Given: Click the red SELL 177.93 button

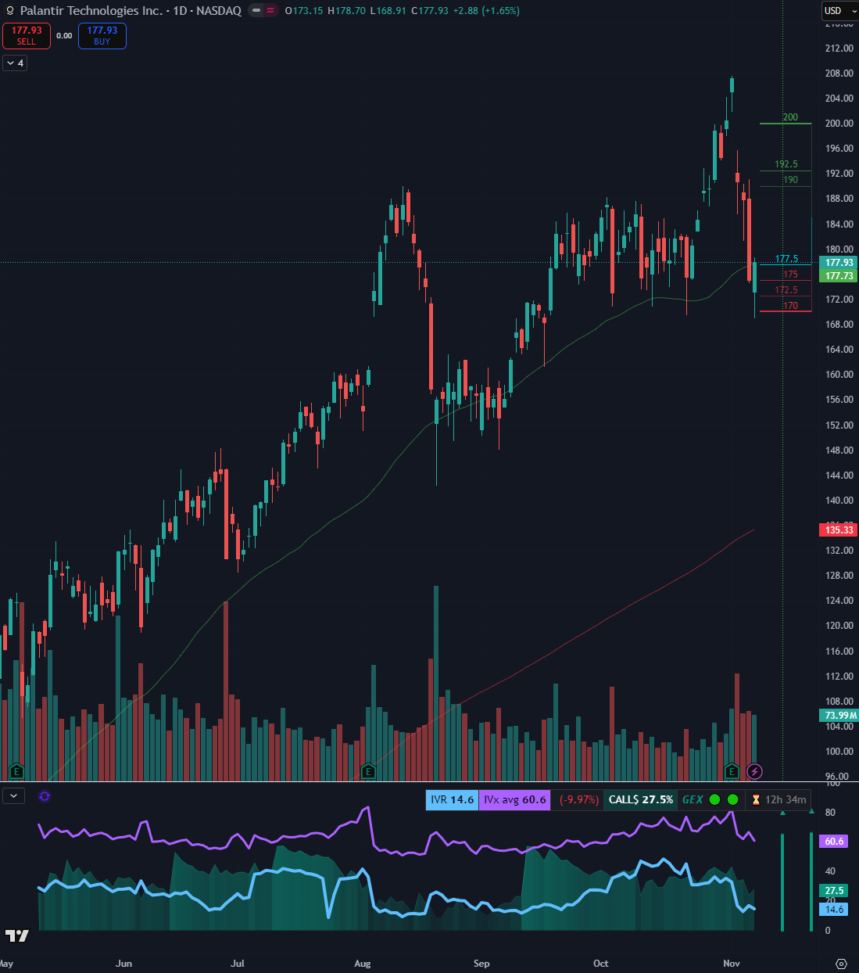Looking at the screenshot, I should tap(27, 36).
